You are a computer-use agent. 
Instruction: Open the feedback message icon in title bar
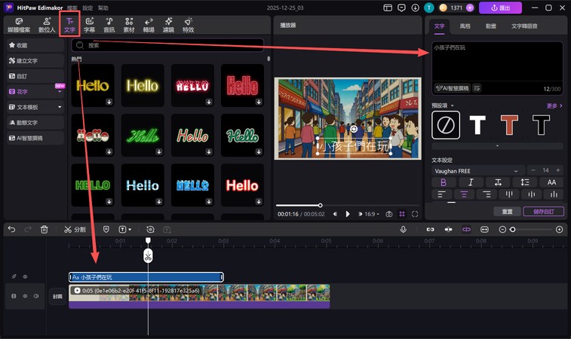click(x=401, y=8)
